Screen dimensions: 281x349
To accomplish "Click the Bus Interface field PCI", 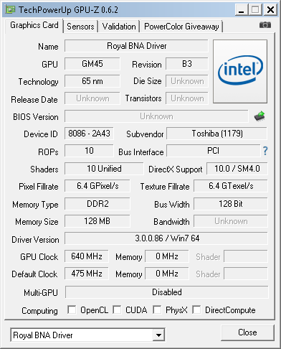I will tap(214, 151).
